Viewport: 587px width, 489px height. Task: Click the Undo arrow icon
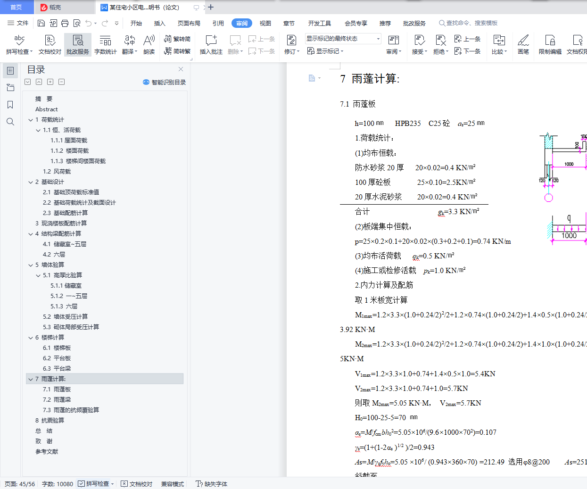89,23
